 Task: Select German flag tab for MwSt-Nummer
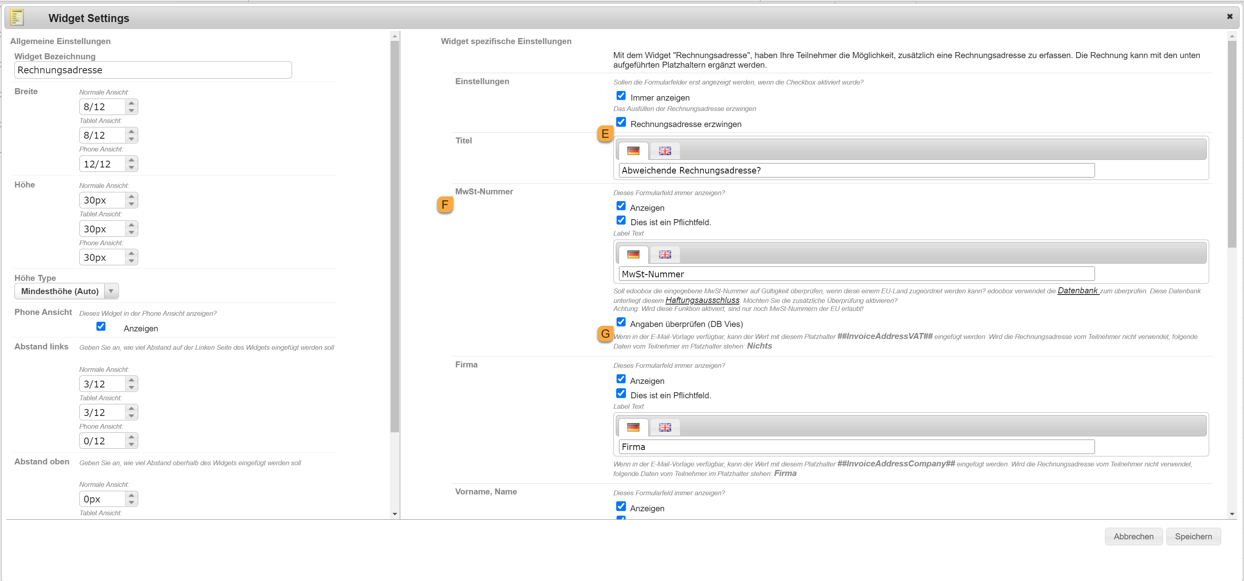(x=633, y=254)
